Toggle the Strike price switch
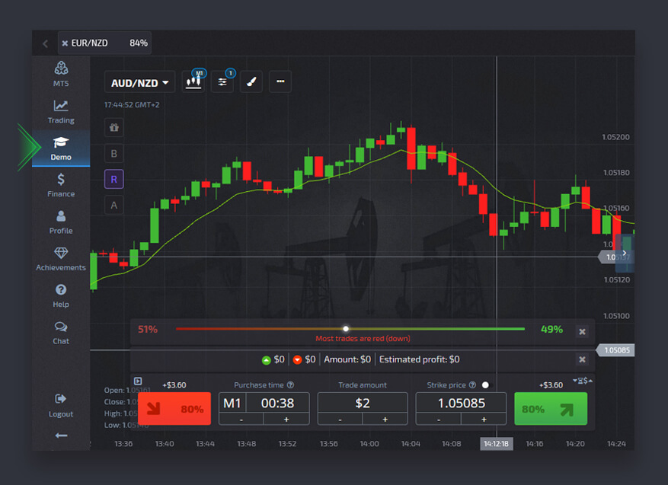 pyautogui.click(x=484, y=385)
